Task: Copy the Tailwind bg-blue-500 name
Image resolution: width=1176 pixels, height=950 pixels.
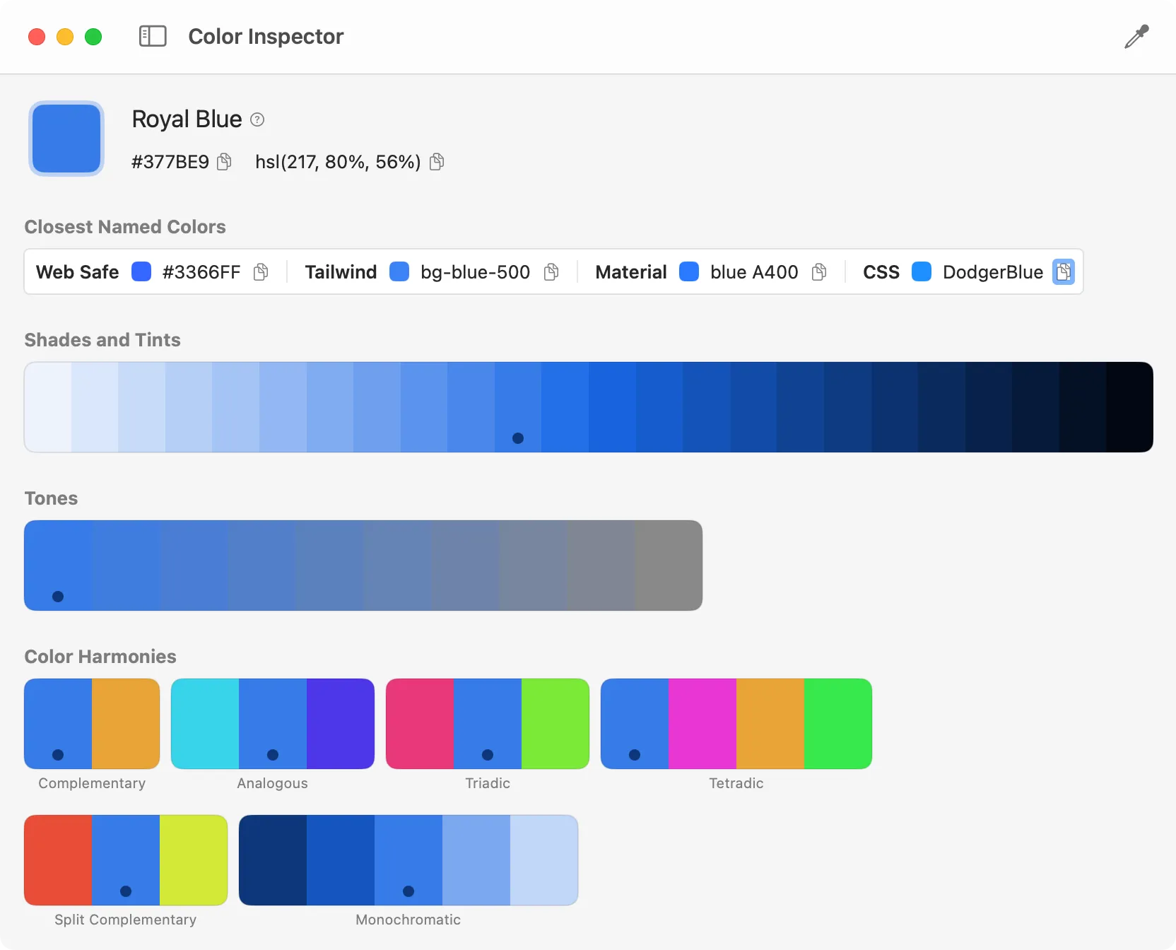Action: tap(551, 271)
